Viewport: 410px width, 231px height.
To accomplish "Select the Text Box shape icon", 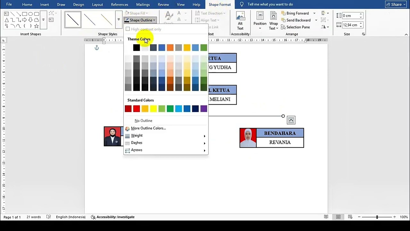I will click(6, 14).
